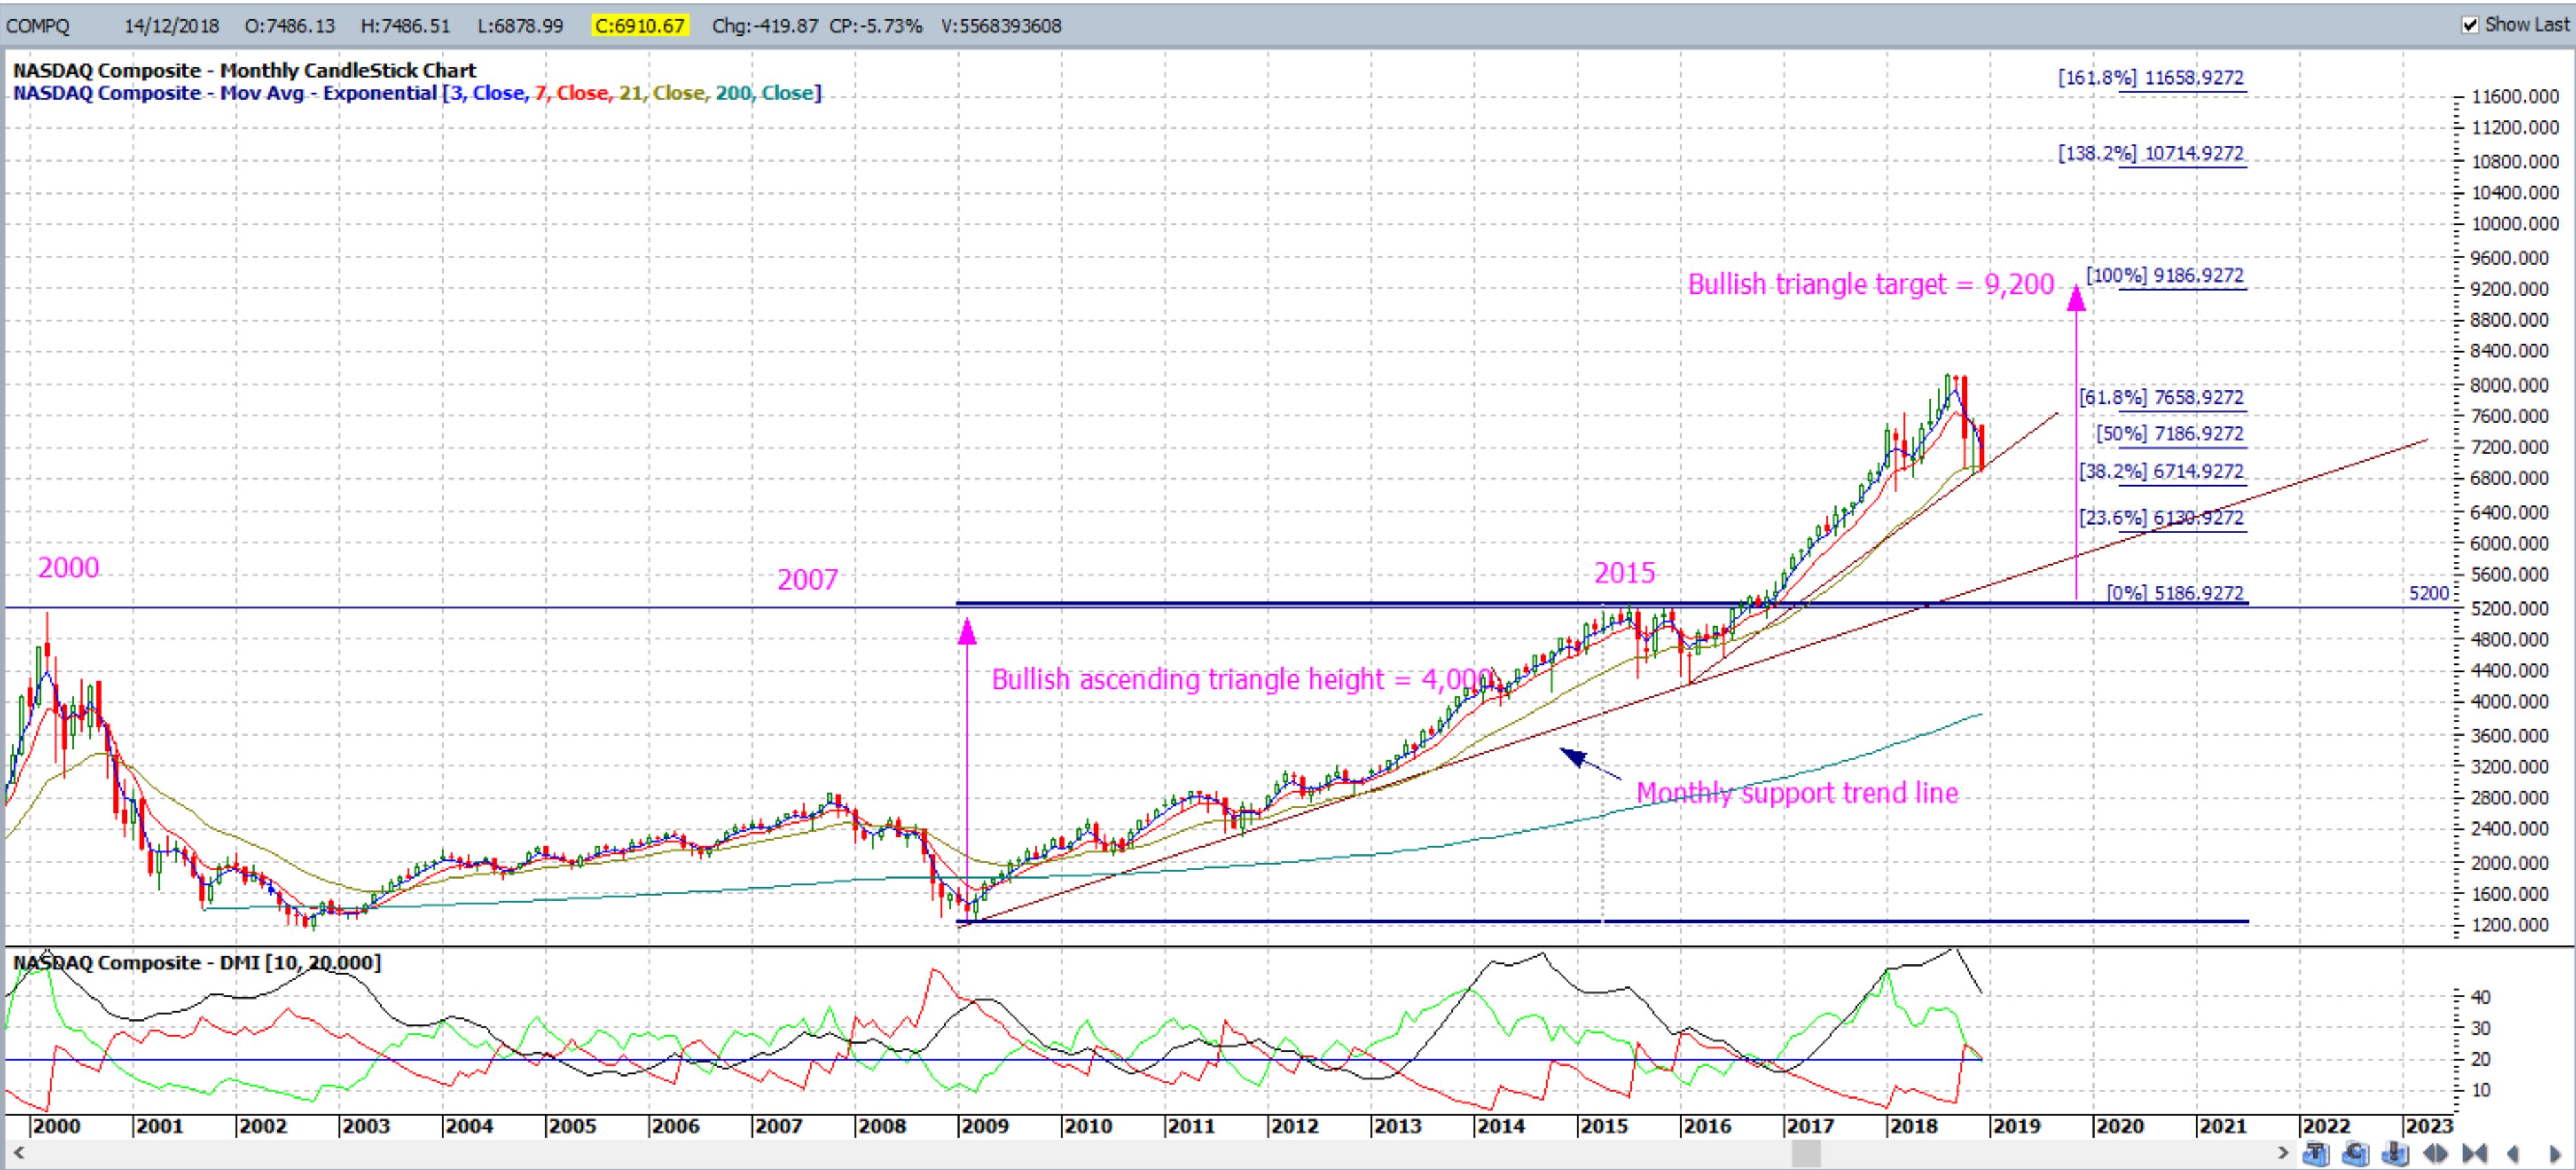Click the DMI axis value 10
This screenshot has width=2576, height=1170.
(x=2481, y=1090)
